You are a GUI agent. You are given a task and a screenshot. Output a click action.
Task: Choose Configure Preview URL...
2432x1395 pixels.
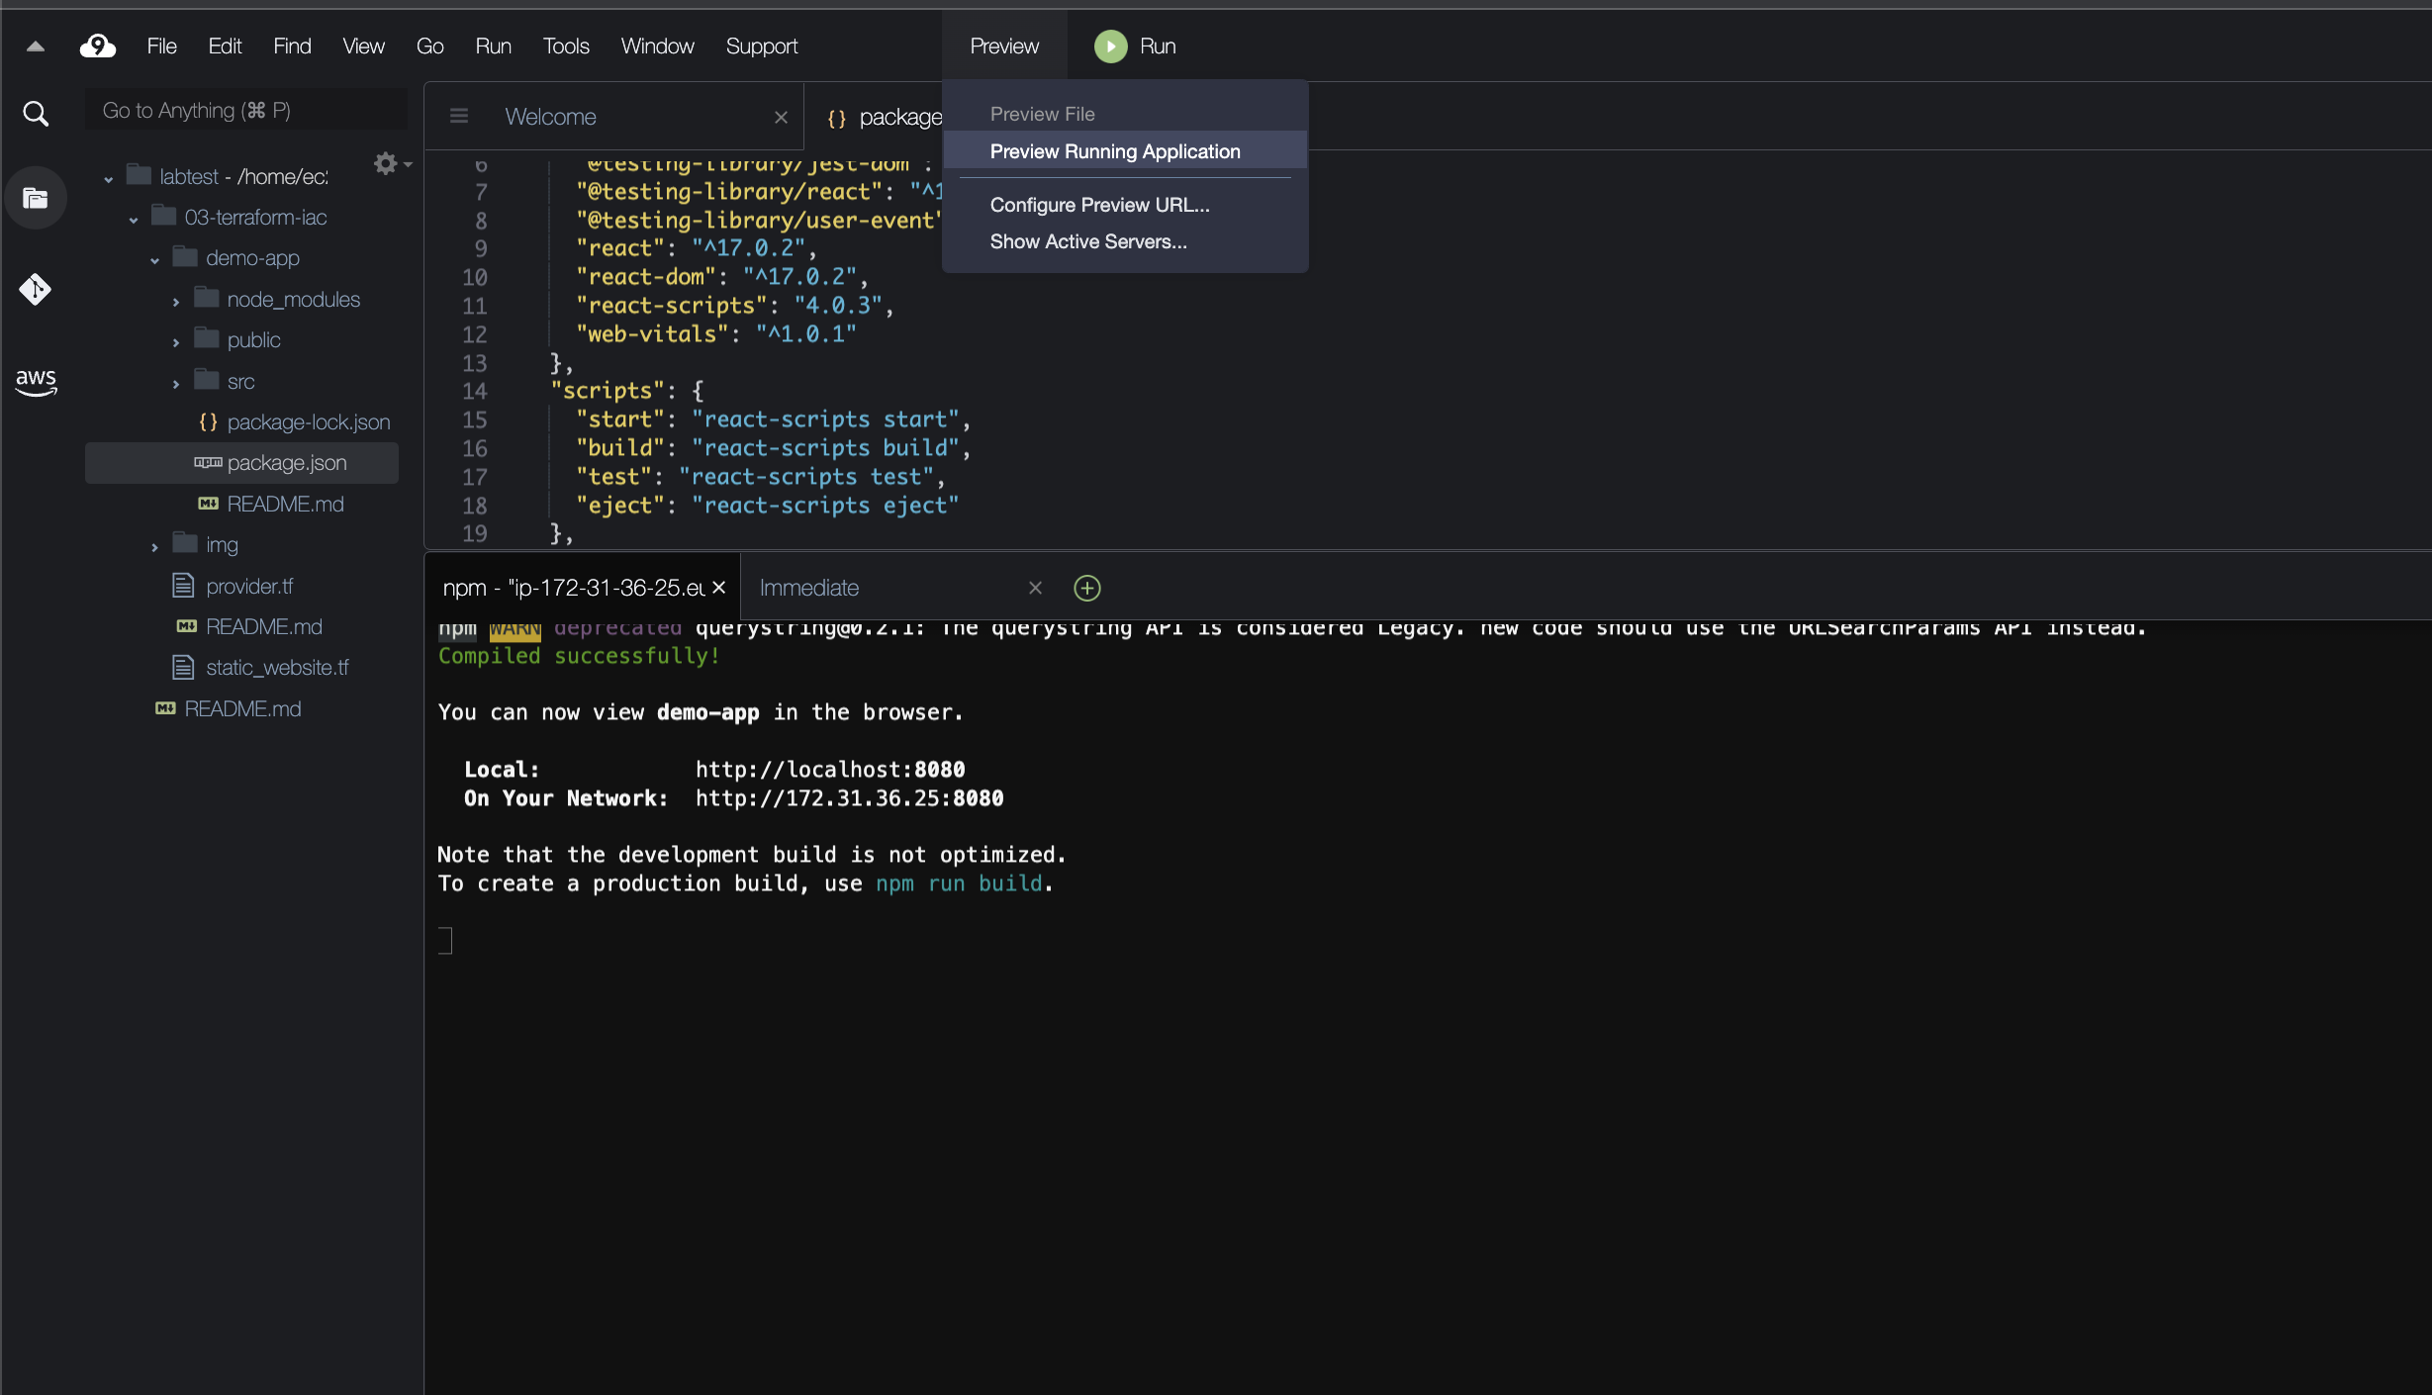tap(1125, 205)
